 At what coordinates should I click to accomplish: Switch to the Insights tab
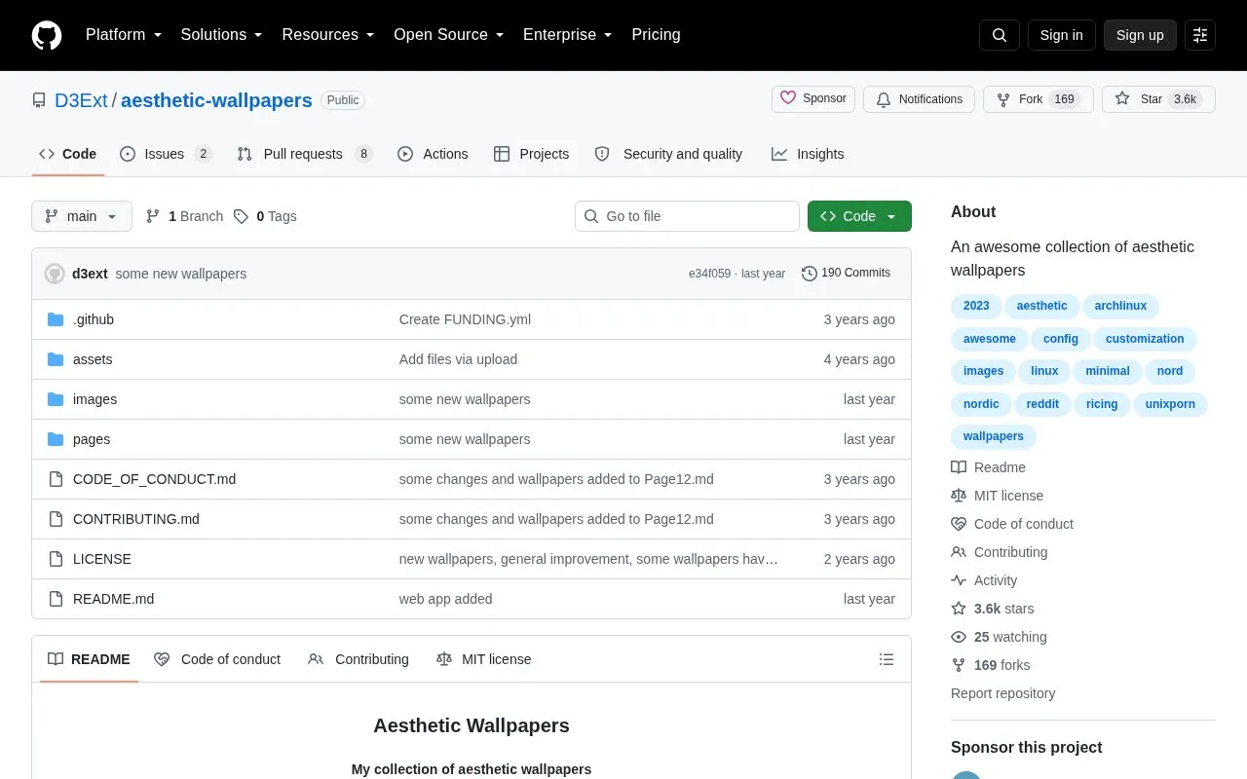click(x=808, y=154)
